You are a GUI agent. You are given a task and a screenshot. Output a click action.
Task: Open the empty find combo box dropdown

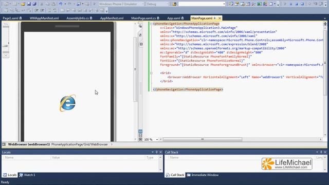[224, 4]
